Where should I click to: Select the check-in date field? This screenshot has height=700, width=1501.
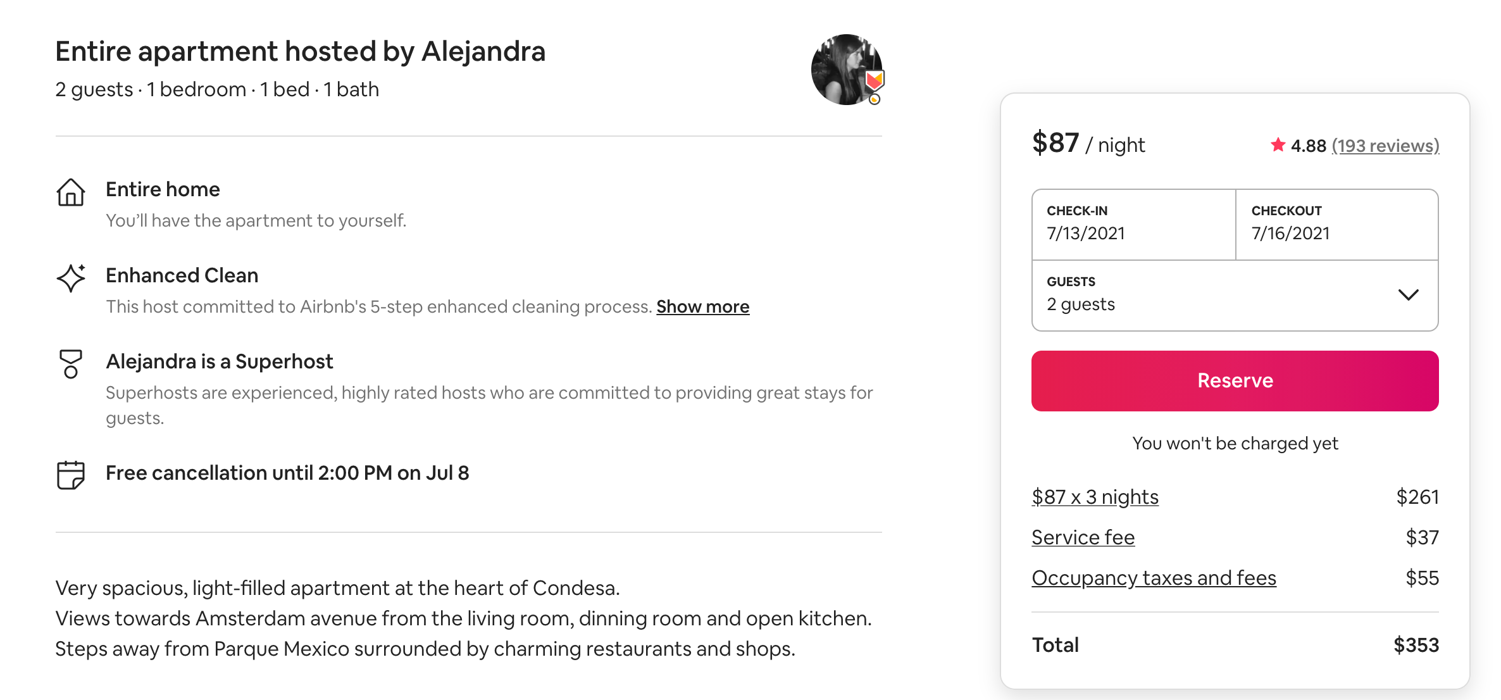tap(1133, 224)
